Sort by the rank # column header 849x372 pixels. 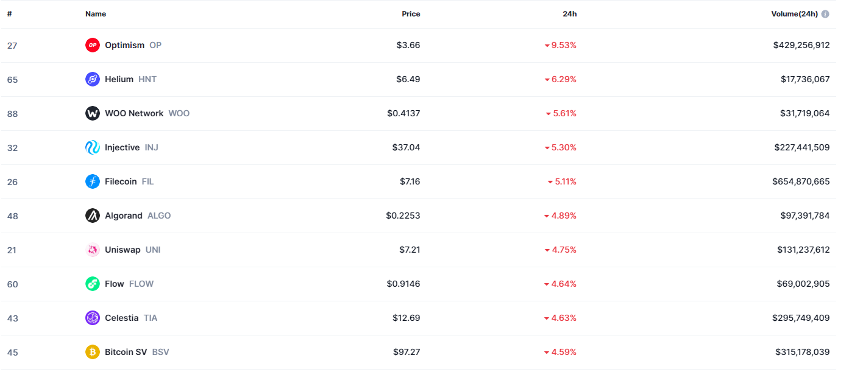click(x=9, y=14)
